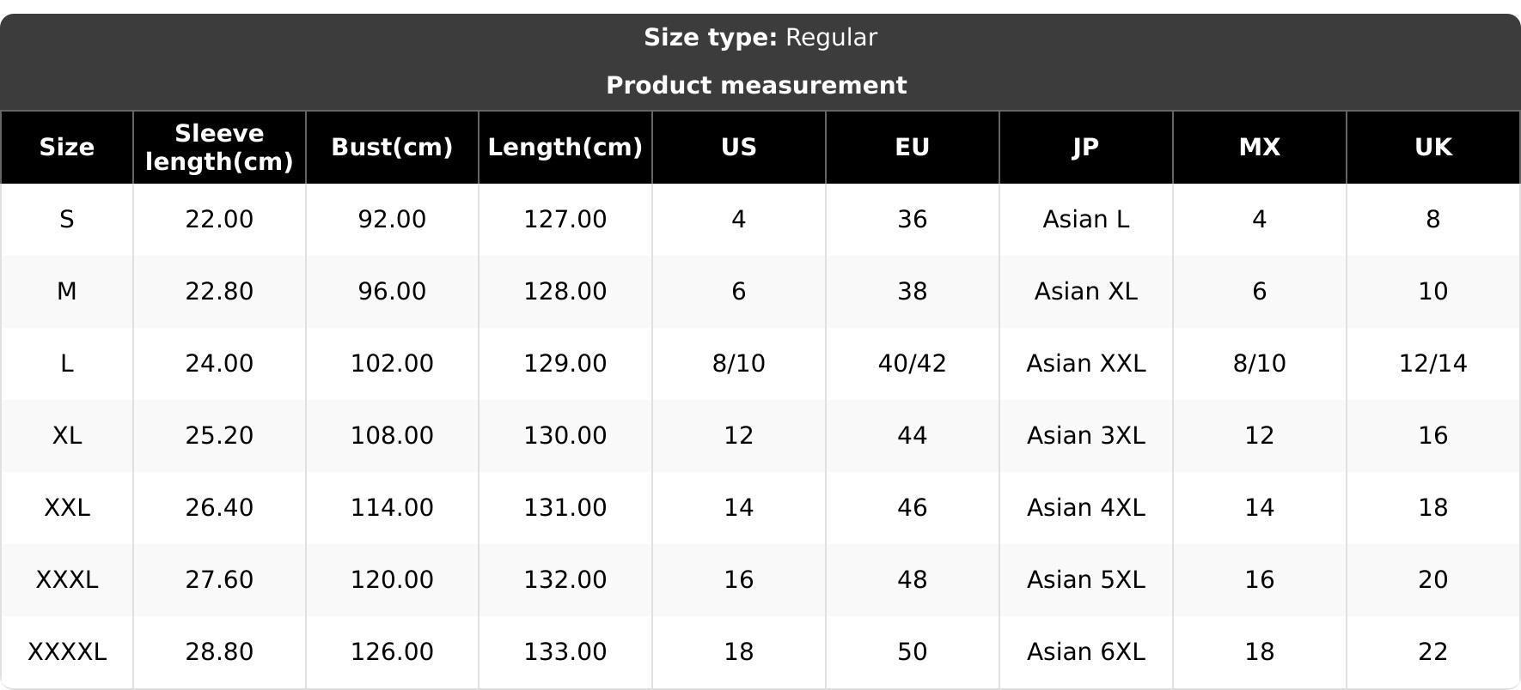The height and width of the screenshot is (690, 1521).
Task: Select the 127.00 length cell
Action: pyautogui.click(x=565, y=220)
